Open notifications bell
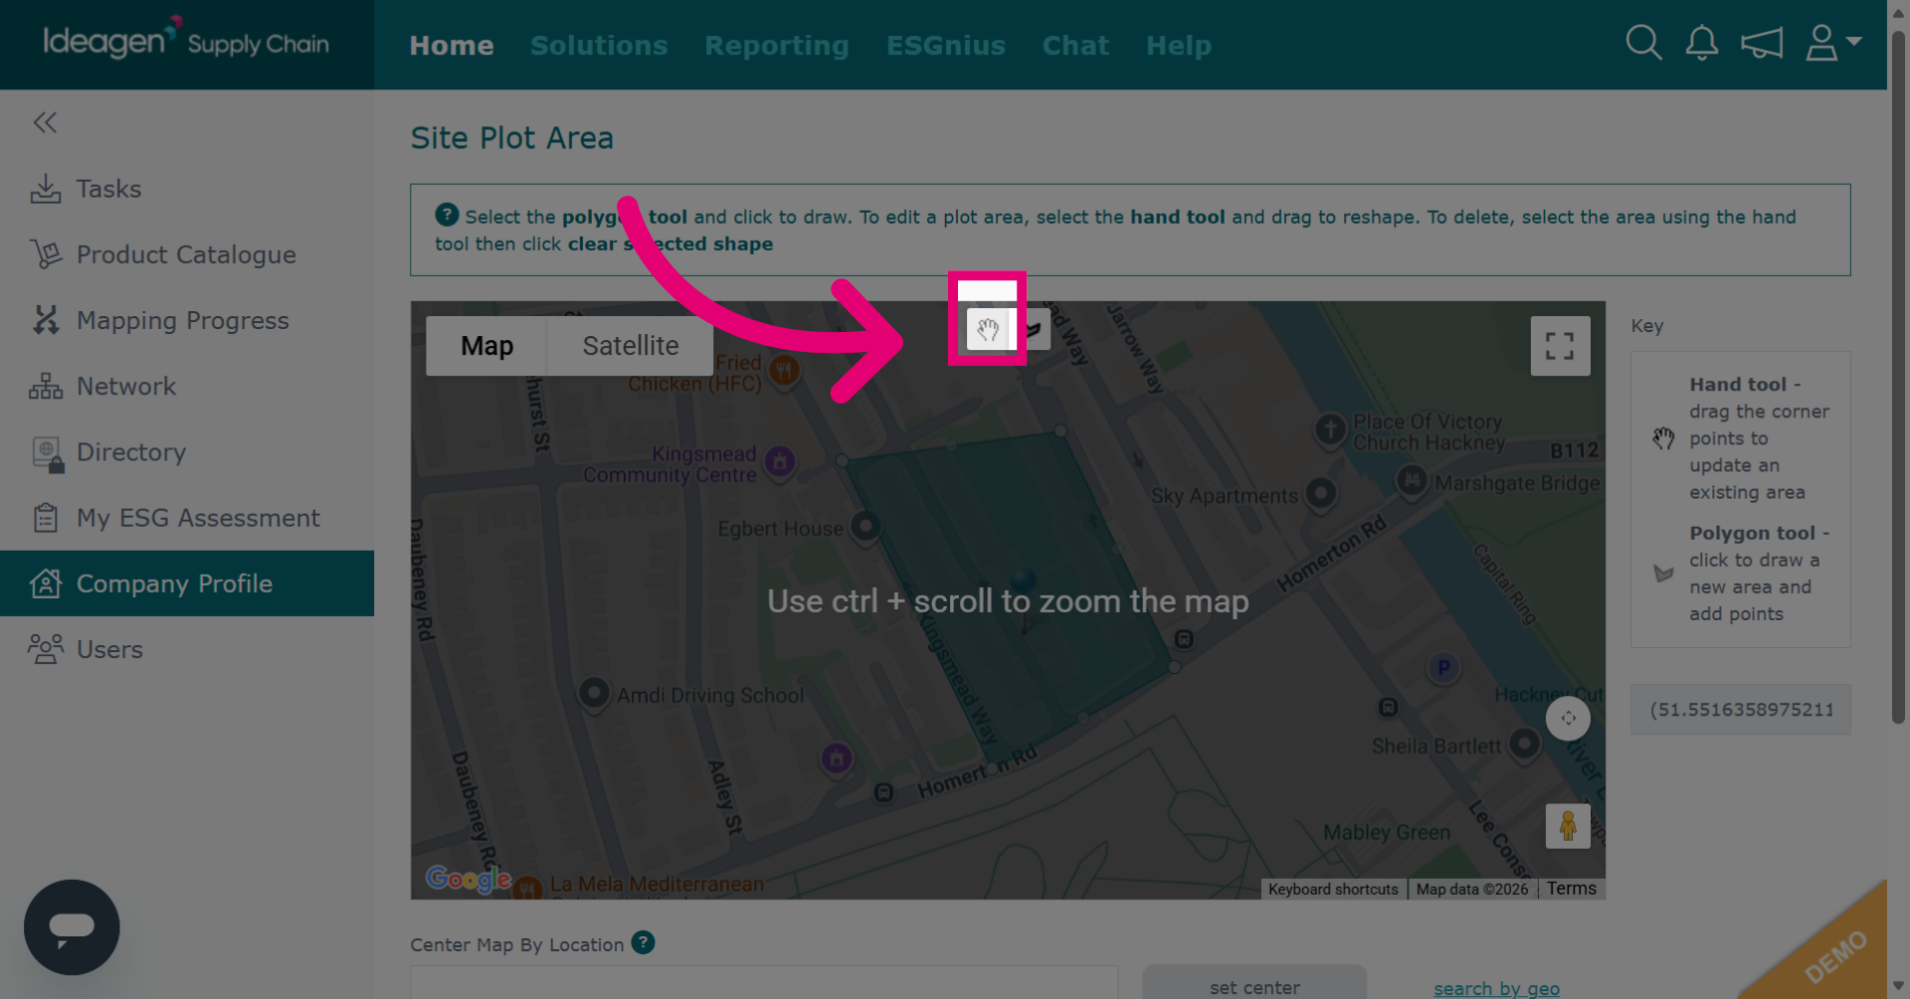 1702,43
